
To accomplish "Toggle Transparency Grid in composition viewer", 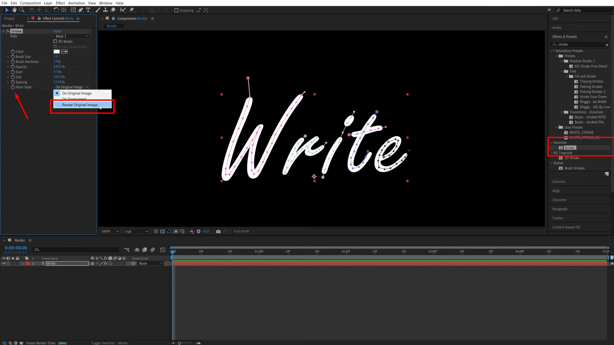I will coord(162,231).
